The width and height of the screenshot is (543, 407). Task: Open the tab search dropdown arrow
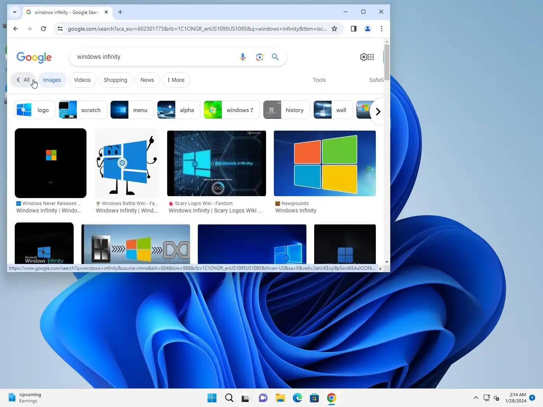click(15, 12)
